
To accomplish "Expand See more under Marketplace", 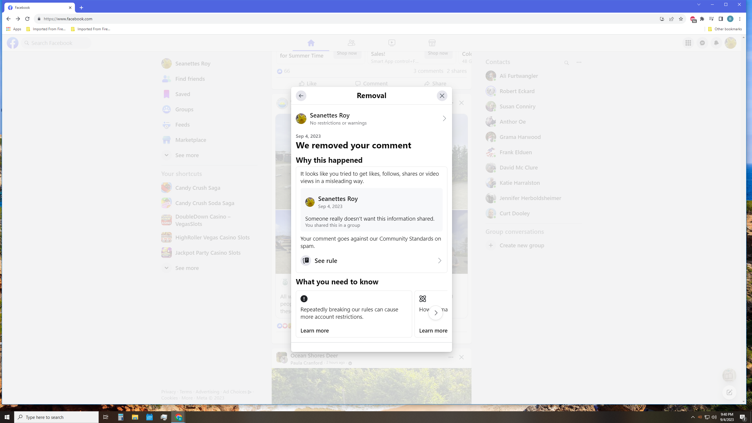I will tap(209, 155).
